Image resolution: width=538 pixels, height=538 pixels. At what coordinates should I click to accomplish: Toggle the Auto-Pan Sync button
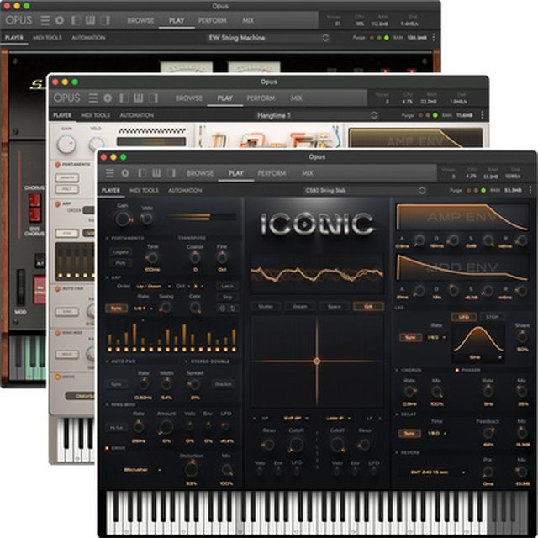(x=116, y=384)
